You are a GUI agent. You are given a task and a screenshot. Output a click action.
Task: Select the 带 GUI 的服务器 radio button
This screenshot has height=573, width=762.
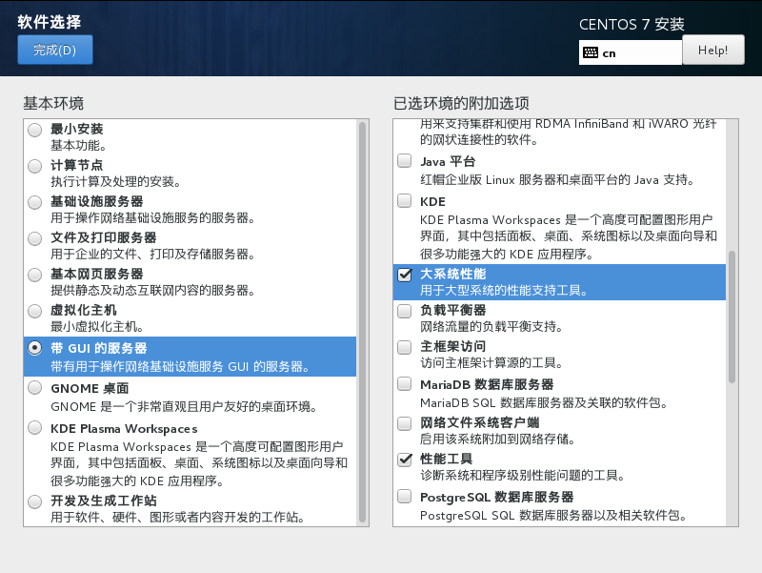pos(35,348)
